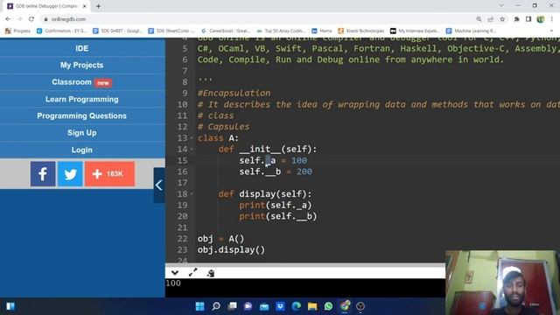Fold the class A block at line 13
Viewport: 560px width, 315px height.
(x=192, y=138)
